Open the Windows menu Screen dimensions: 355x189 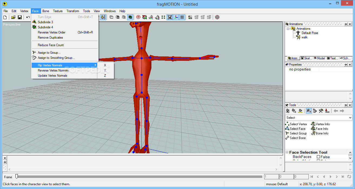(110, 11)
